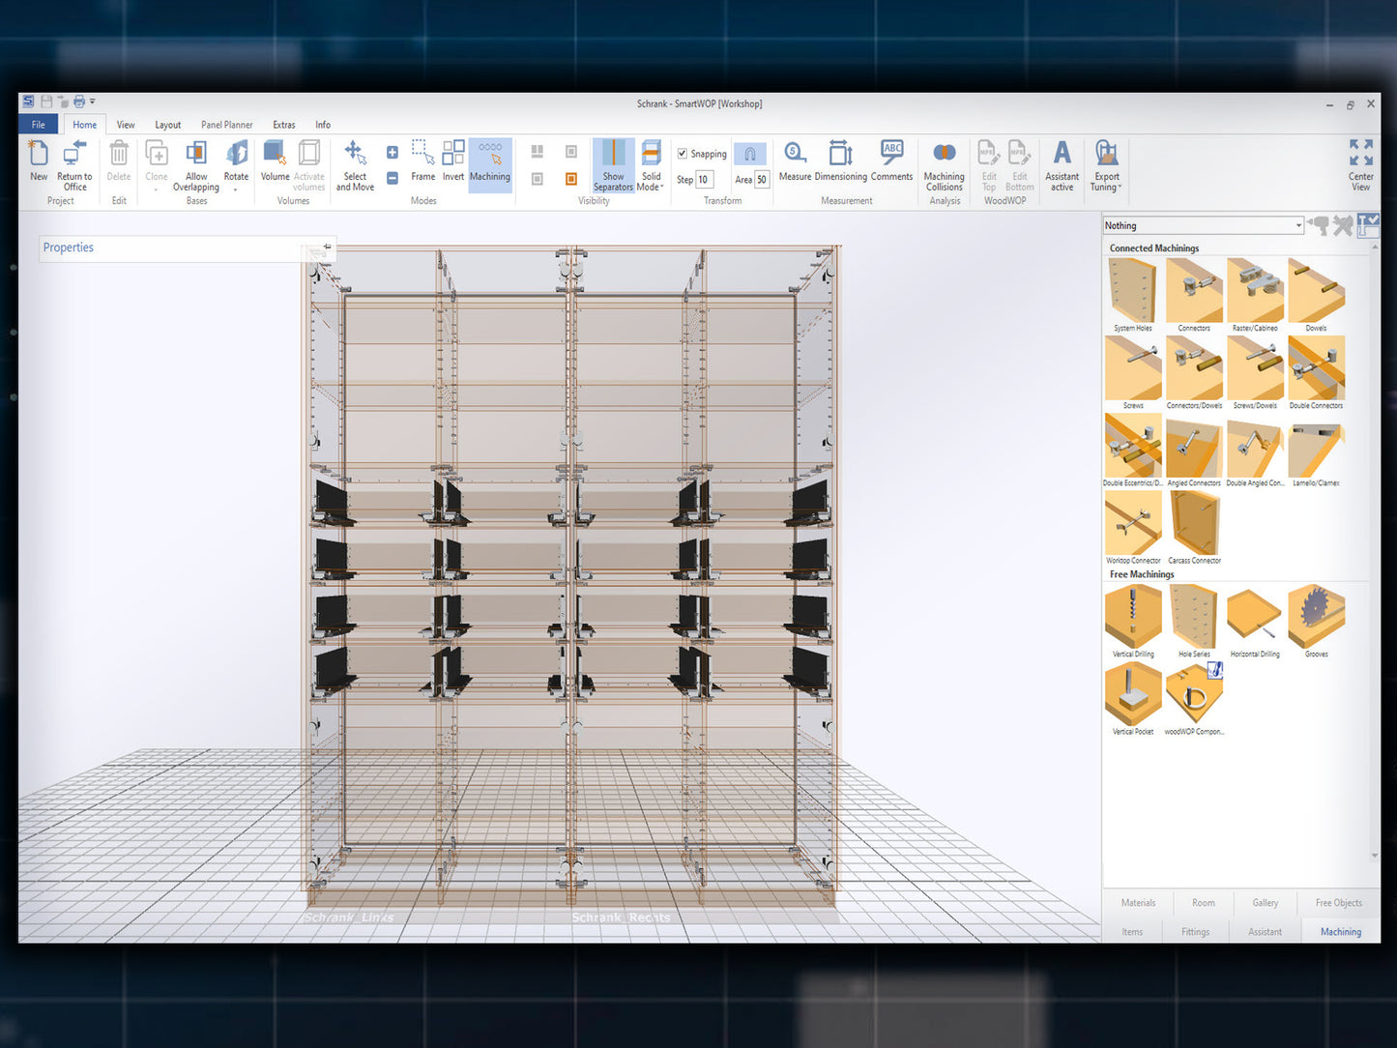Toggle Show Separators visibility
This screenshot has width=1397, height=1048.
click(613, 165)
